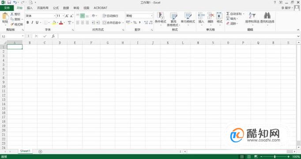Toggle Wrap Text button
This screenshot has width=301, height=159.
pos(110,16)
